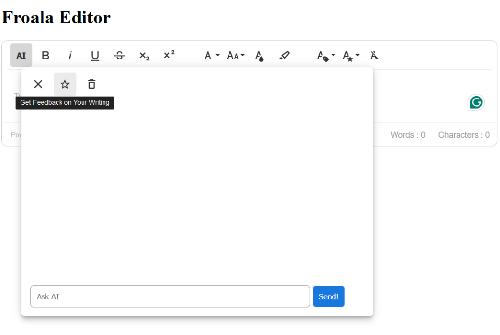Open the text color picker

point(259,56)
